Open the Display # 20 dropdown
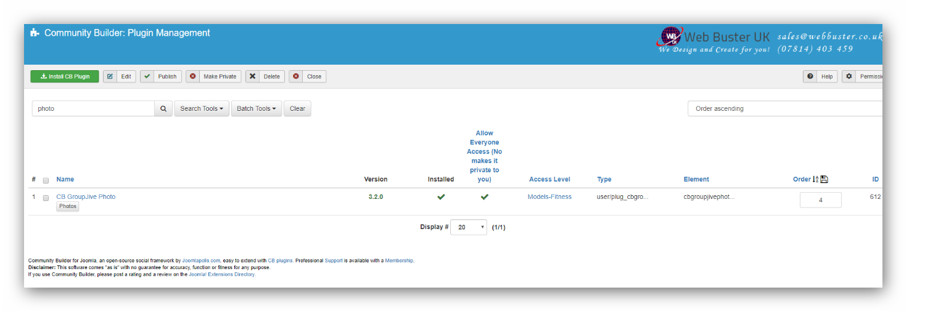 [x=469, y=227]
